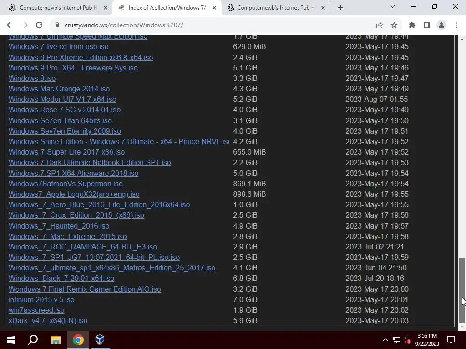
Task: Click the forward navigation arrow
Action: coord(25,25)
